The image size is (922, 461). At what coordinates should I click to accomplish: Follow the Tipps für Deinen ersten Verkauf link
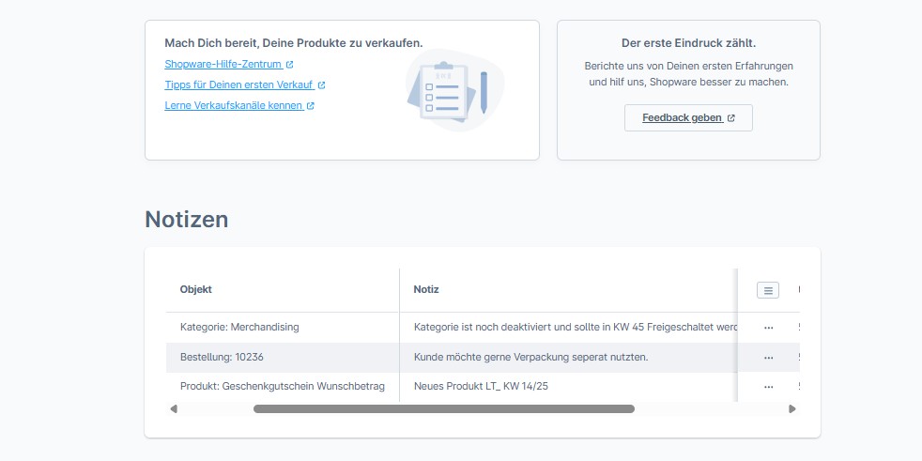click(238, 85)
